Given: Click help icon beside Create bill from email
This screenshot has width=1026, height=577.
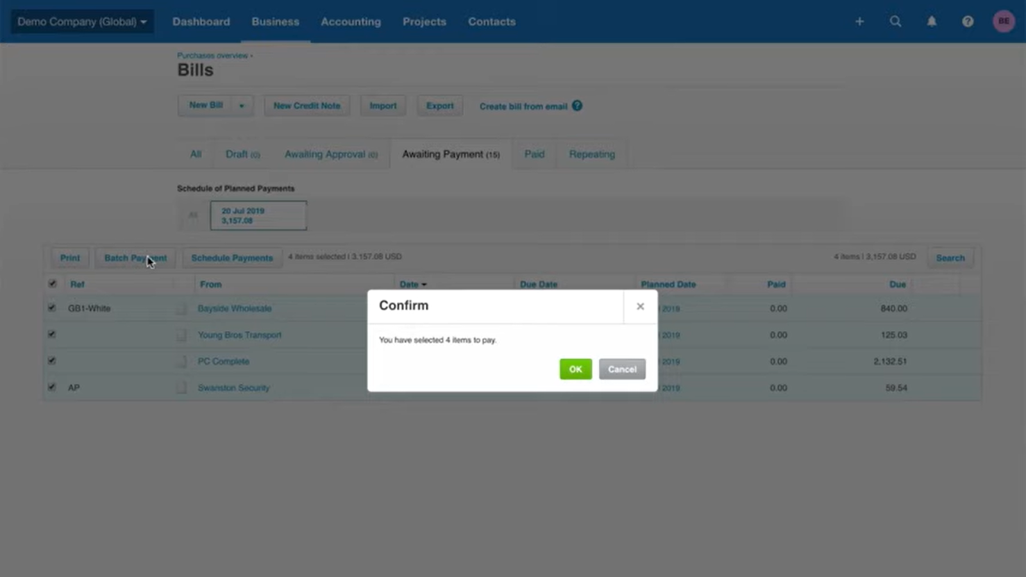Looking at the screenshot, I should 577,106.
